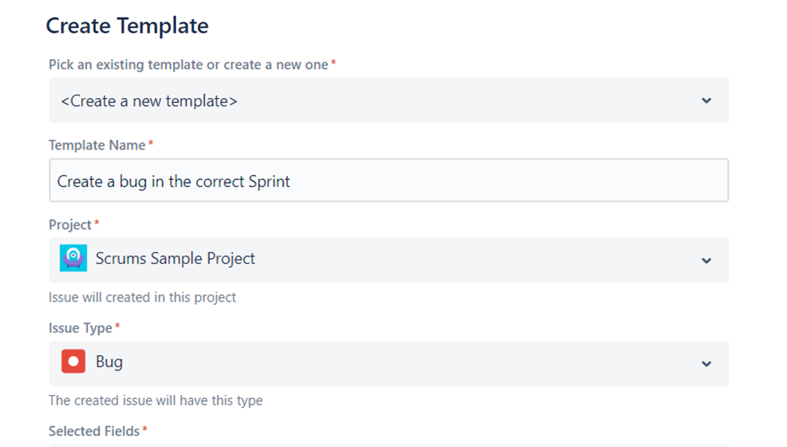The height and width of the screenshot is (447, 787).
Task: Click 'Issue will created in this project' hint
Action: (x=142, y=297)
